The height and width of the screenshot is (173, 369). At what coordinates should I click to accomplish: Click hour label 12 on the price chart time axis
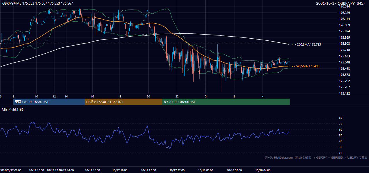click(54, 96)
